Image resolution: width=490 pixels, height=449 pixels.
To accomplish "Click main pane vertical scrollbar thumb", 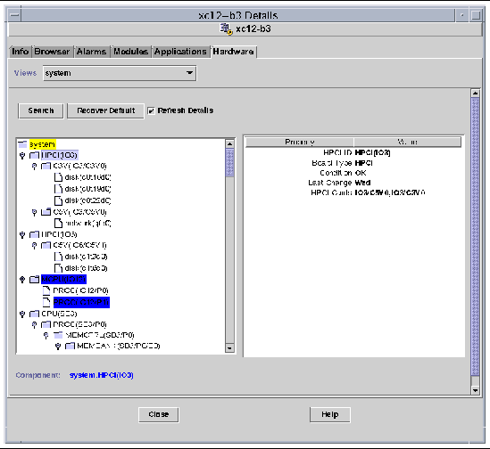I will click(475, 236).
